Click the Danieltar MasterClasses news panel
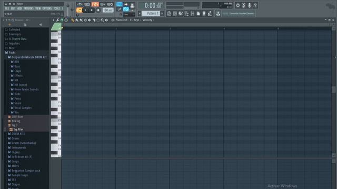 click(239, 14)
